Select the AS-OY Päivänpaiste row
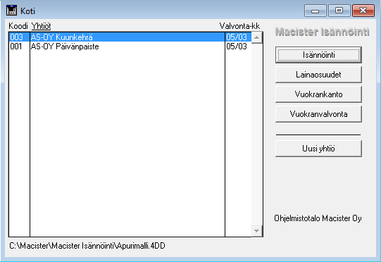The width and height of the screenshot is (381, 262). (x=130, y=46)
